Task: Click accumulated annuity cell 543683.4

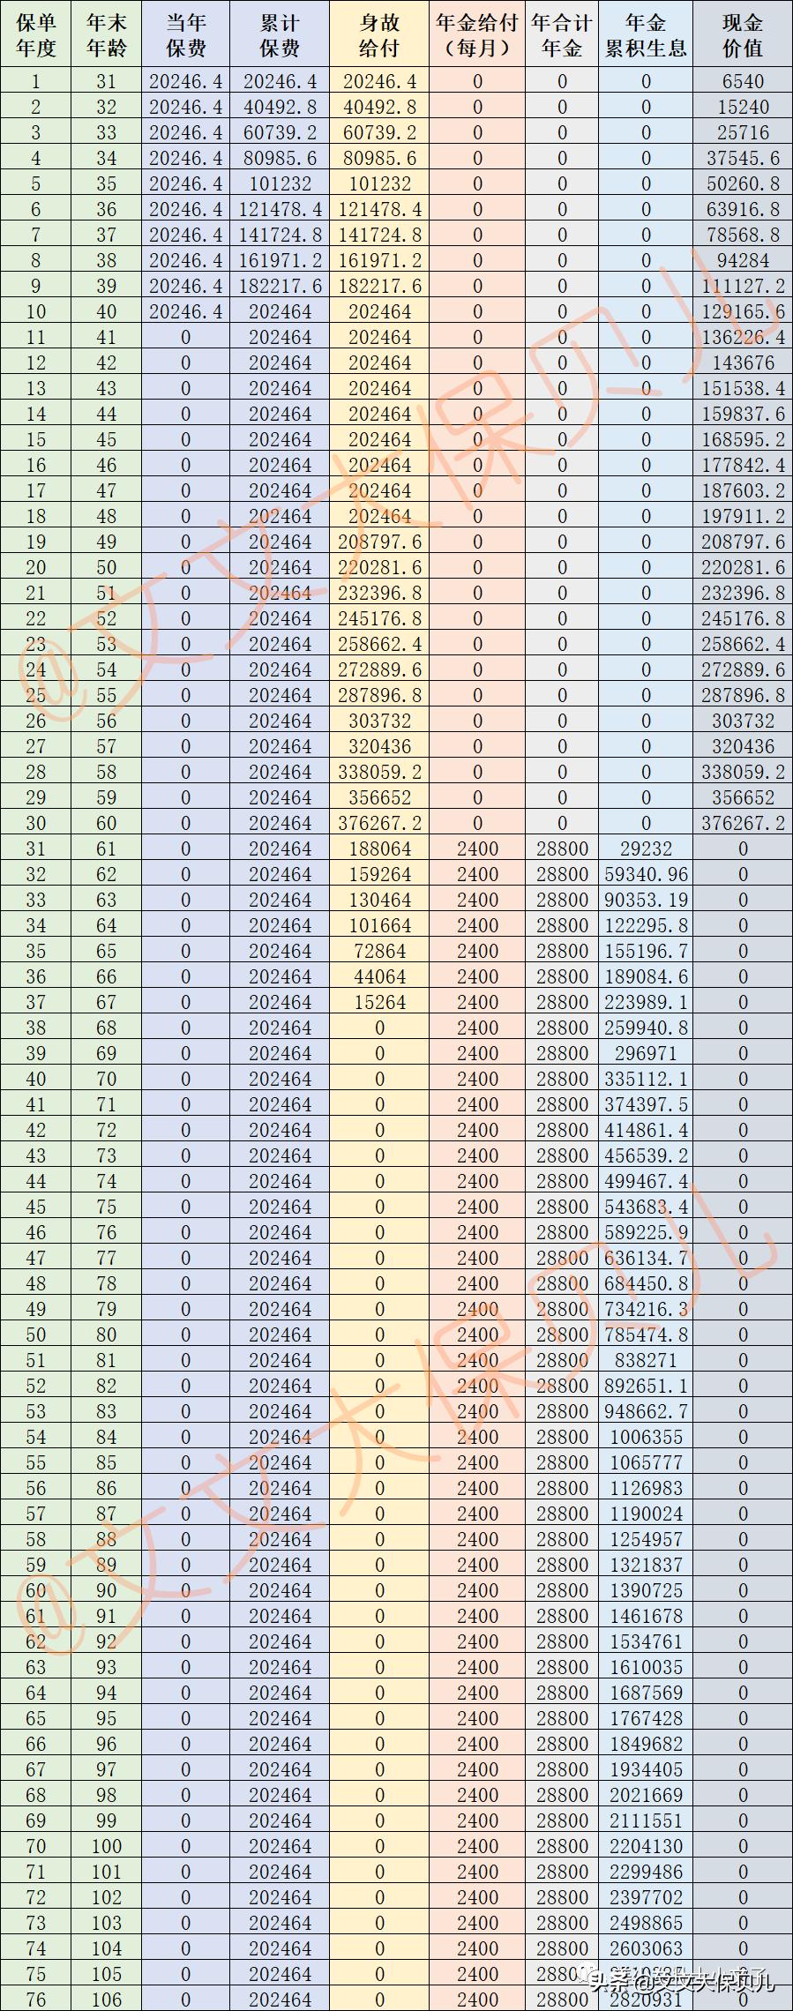Action: pyautogui.click(x=646, y=1207)
